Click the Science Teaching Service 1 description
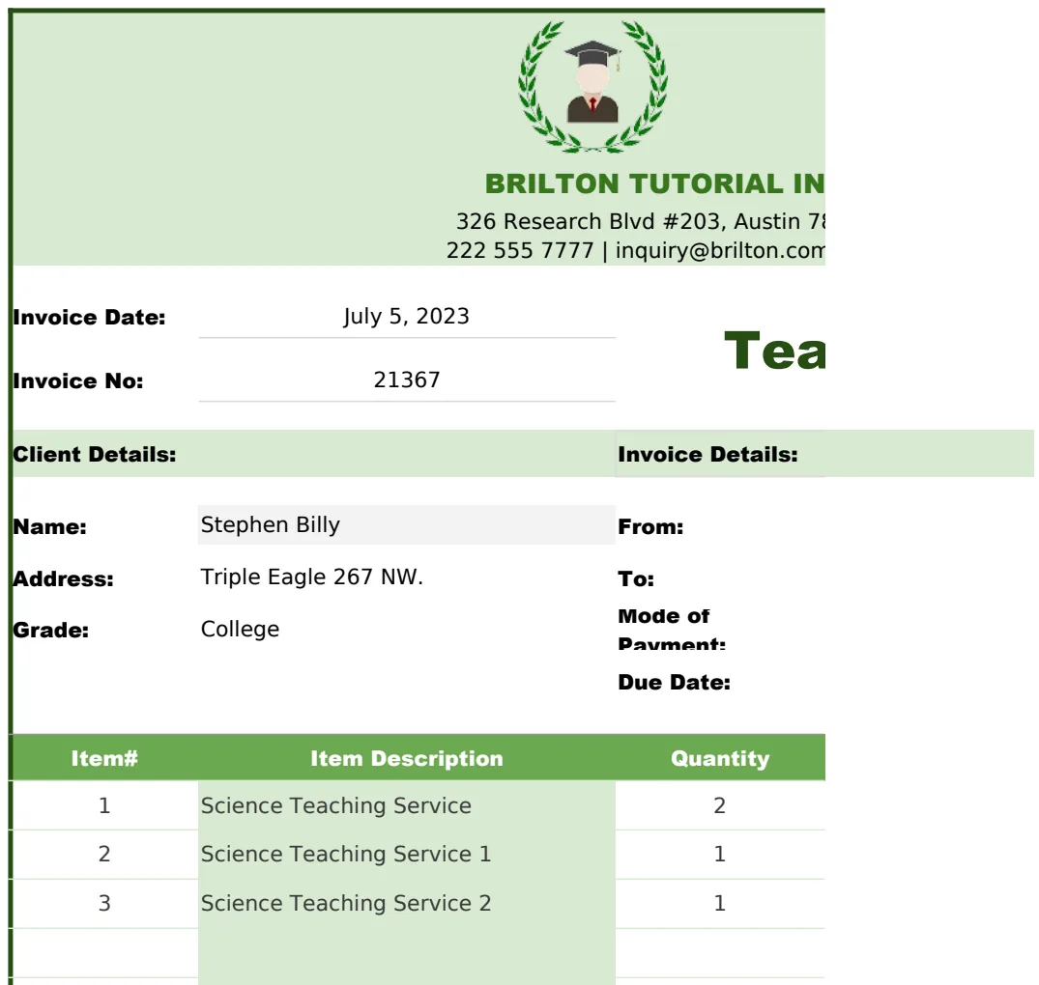 [x=406, y=854]
